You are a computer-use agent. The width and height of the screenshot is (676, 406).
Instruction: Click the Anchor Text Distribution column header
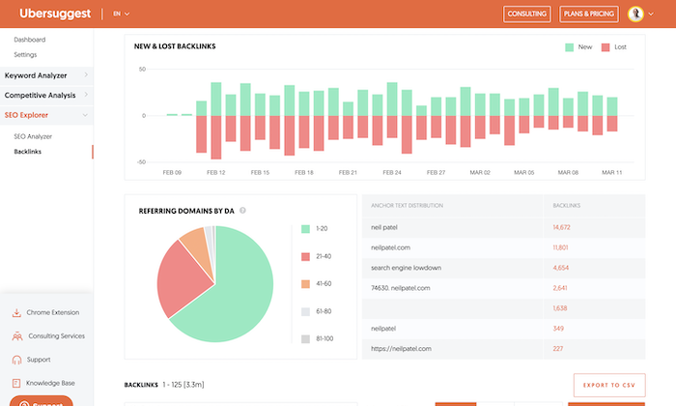click(407, 206)
